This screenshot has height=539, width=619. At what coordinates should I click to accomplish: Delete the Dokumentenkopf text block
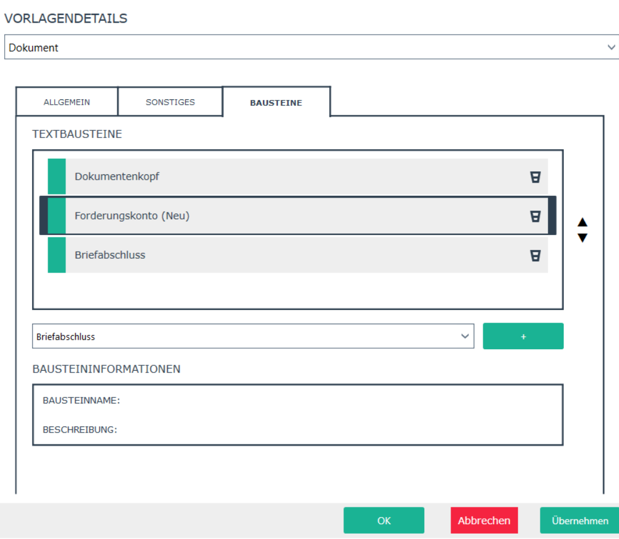[535, 177]
